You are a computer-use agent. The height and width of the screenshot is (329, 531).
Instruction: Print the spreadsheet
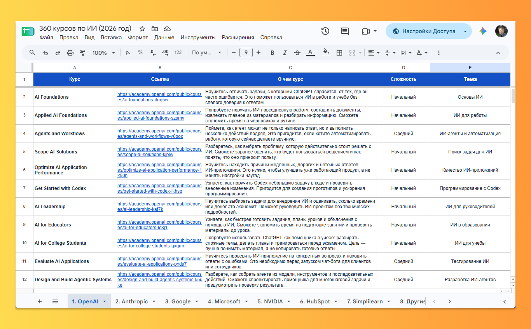tap(70, 53)
